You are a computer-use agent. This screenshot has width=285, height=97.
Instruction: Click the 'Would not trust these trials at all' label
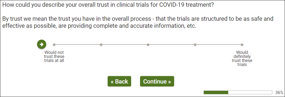(x=54, y=57)
